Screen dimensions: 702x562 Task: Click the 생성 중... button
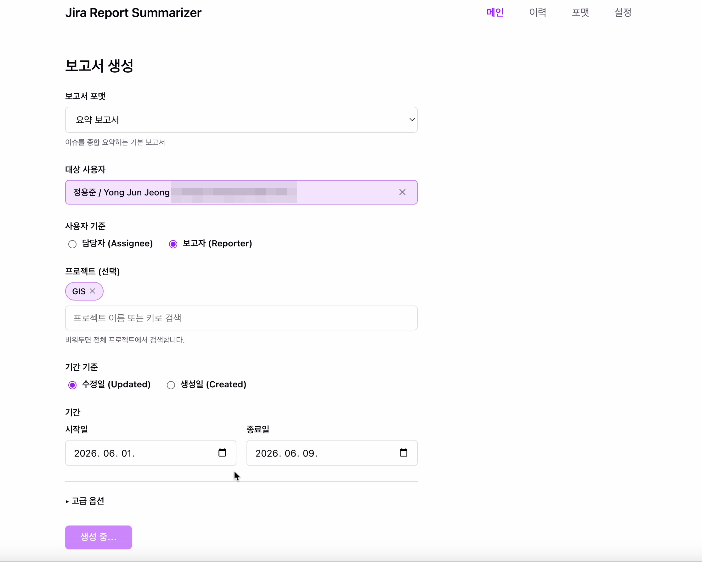pos(98,537)
